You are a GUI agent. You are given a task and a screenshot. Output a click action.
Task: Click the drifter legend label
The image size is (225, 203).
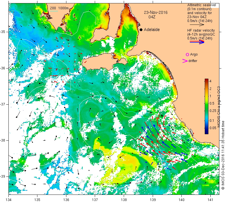(x=193, y=61)
